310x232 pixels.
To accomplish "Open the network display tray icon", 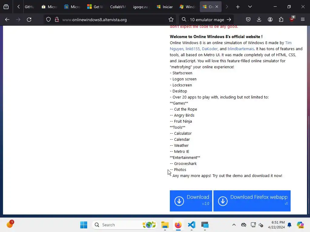I will point(253,225).
